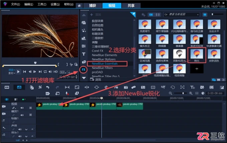The width and height of the screenshot is (227, 143).
Task: Show video filters only
Action: [x=151, y=15]
